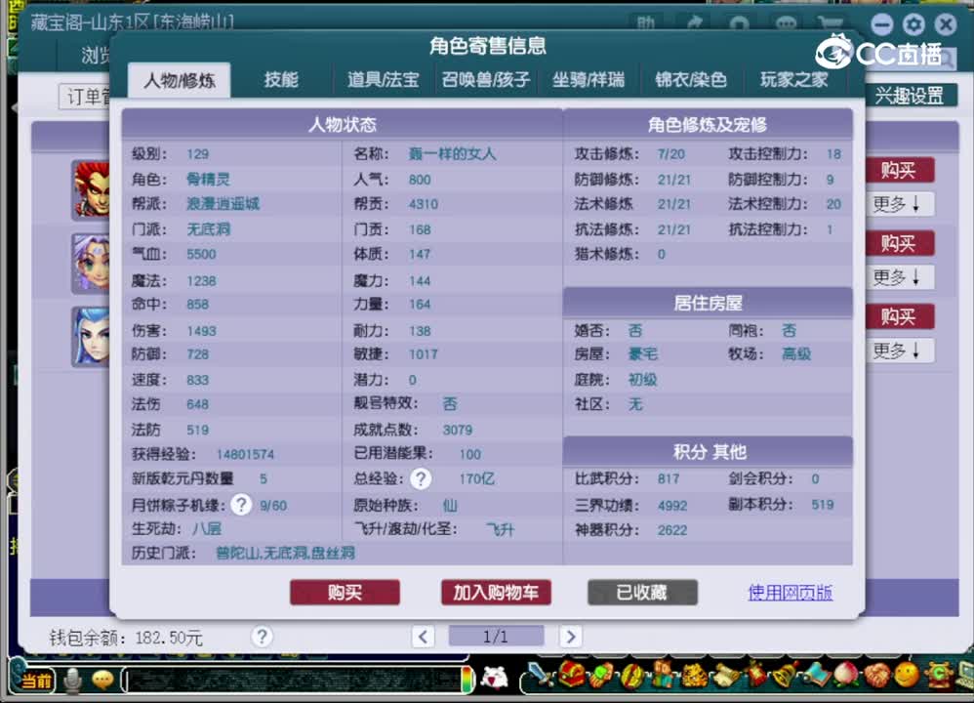Image resolution: width=974 pixels, height=703 pixels.
Task: Open the shopping cart icon in top bar
Action: [x=830, y=23]
